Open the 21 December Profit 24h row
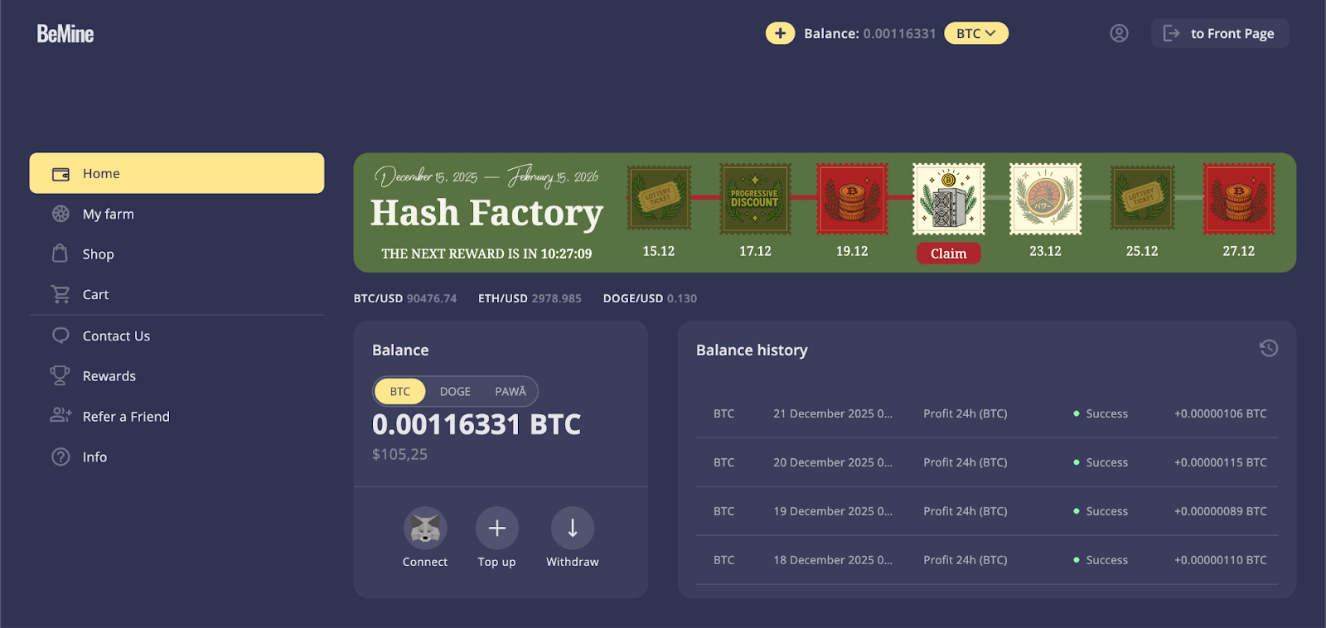Screen dimensions: 1326x628 click(987, 413)
